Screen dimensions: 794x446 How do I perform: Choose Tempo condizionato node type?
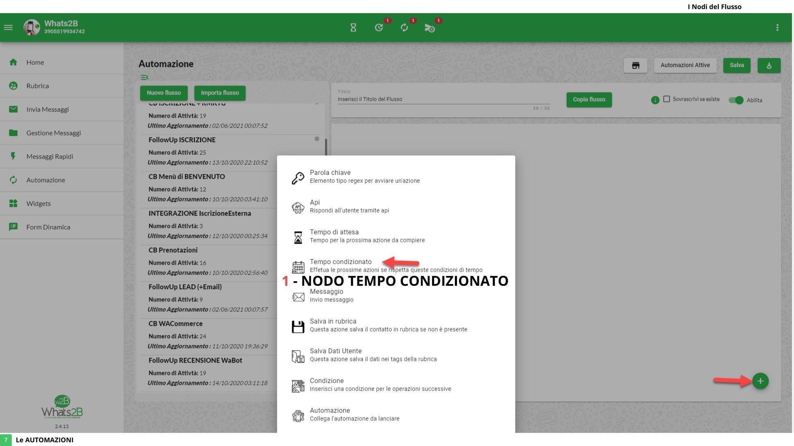pos(396,266)
